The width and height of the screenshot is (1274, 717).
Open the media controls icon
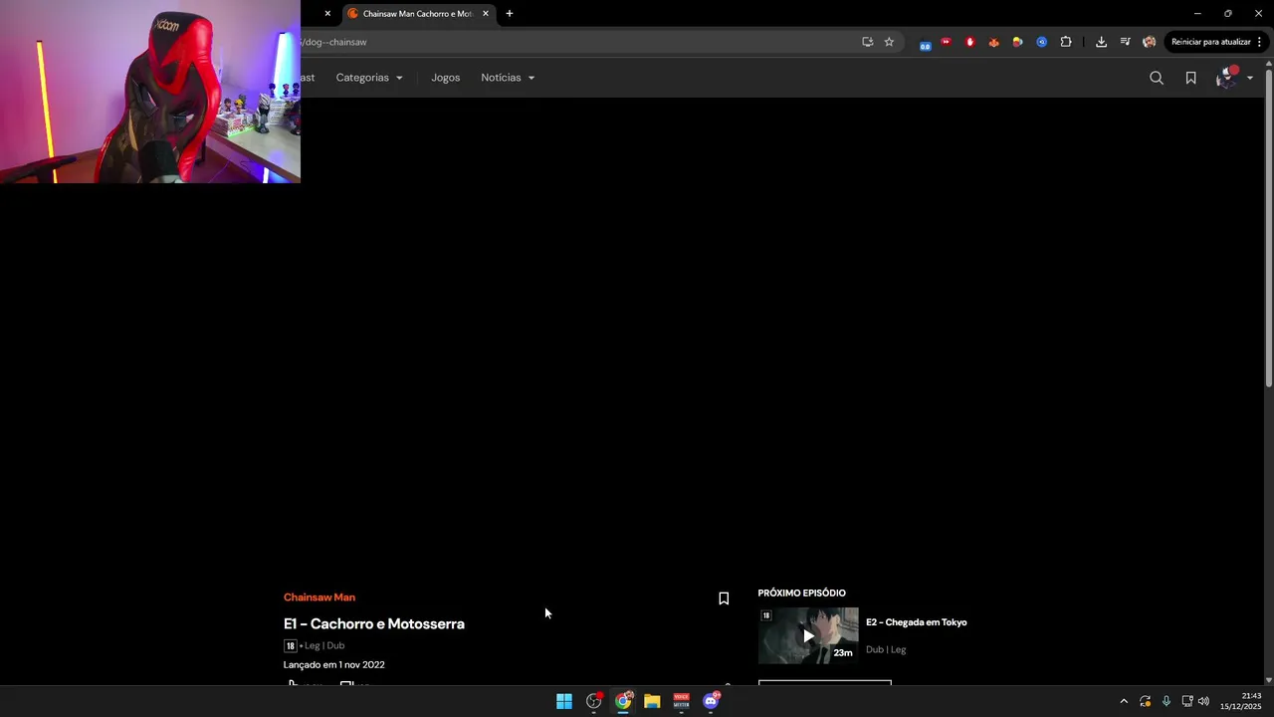point(1125,42)
